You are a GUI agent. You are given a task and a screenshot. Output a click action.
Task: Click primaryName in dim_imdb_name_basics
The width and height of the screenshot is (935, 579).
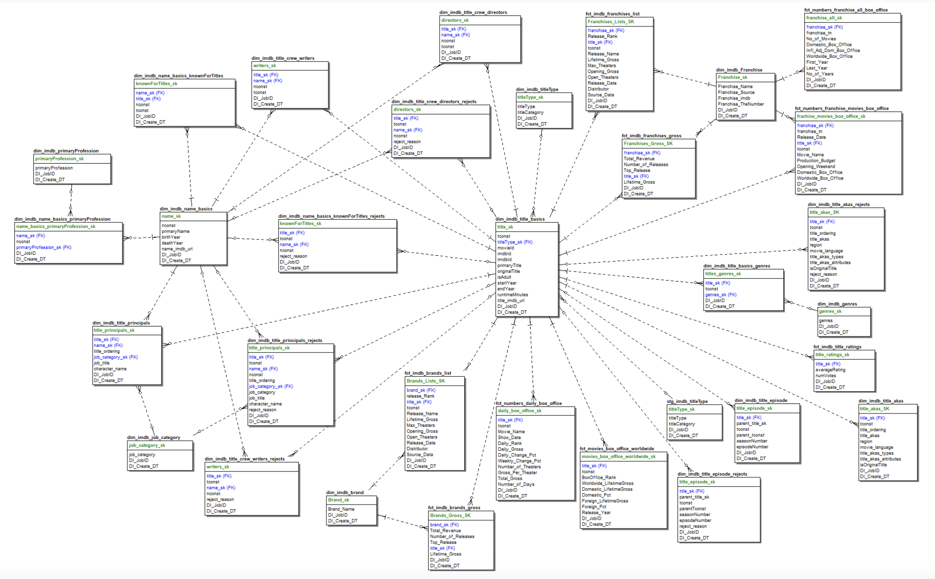(175, 231)
